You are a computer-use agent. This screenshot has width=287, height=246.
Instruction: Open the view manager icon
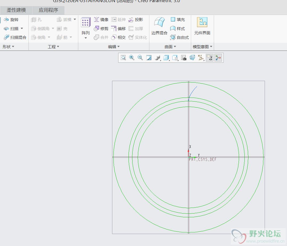point(184,58)
